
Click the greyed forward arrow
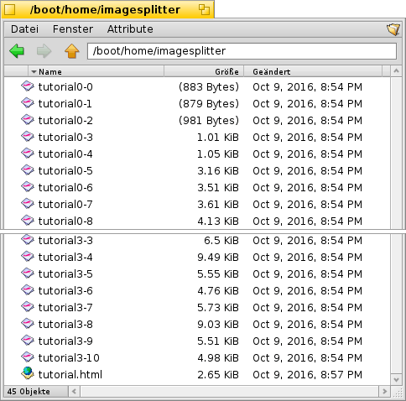44,51
